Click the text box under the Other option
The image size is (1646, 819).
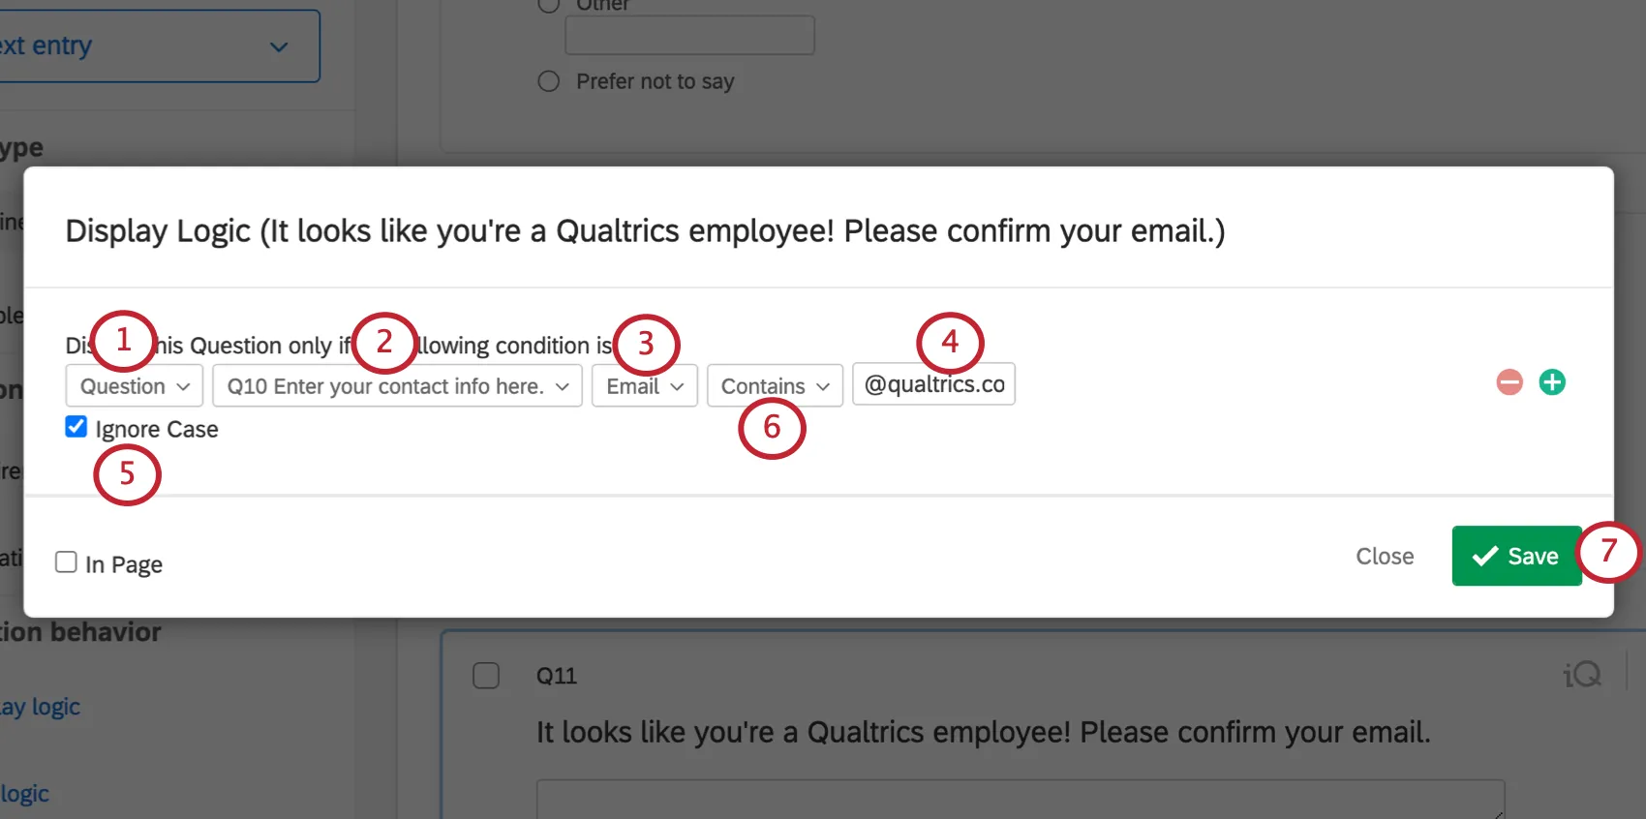click(x=688, y=34)
